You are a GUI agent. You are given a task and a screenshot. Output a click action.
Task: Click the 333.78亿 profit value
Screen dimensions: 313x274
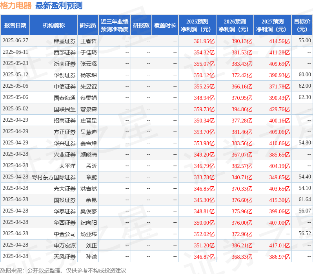204,177
